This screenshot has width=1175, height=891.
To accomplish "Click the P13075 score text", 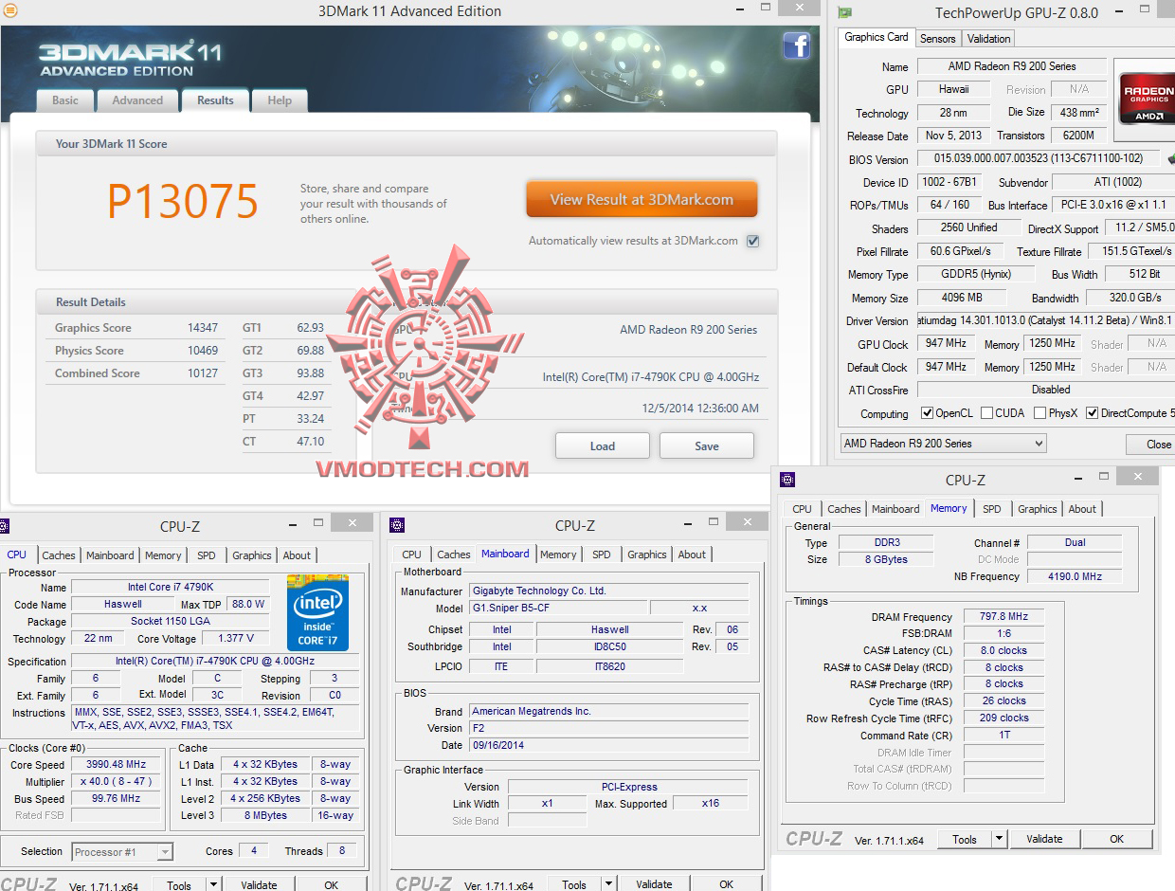I will pos(183,201).
